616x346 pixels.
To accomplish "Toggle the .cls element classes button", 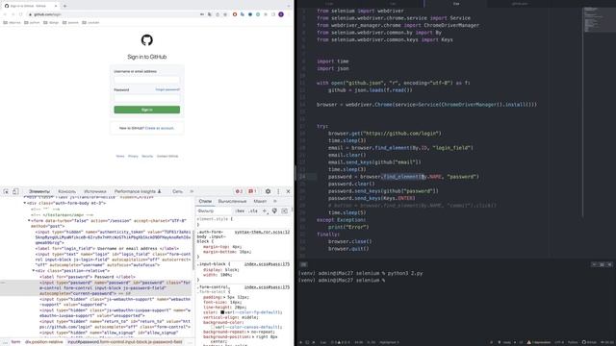I will (x=253, y=211).
